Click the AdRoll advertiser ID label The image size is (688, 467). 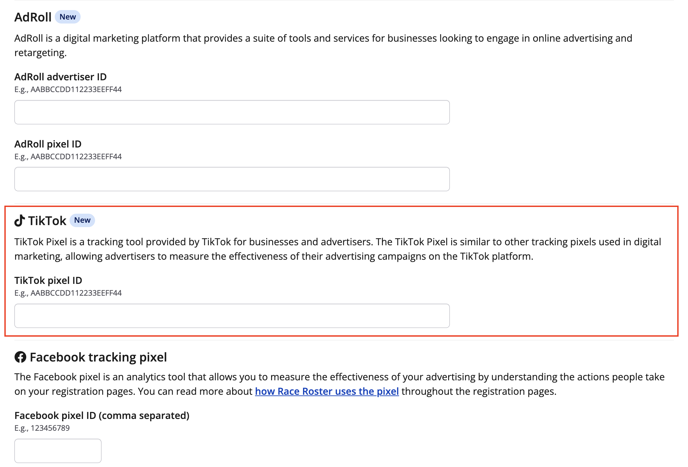(60, 77)
